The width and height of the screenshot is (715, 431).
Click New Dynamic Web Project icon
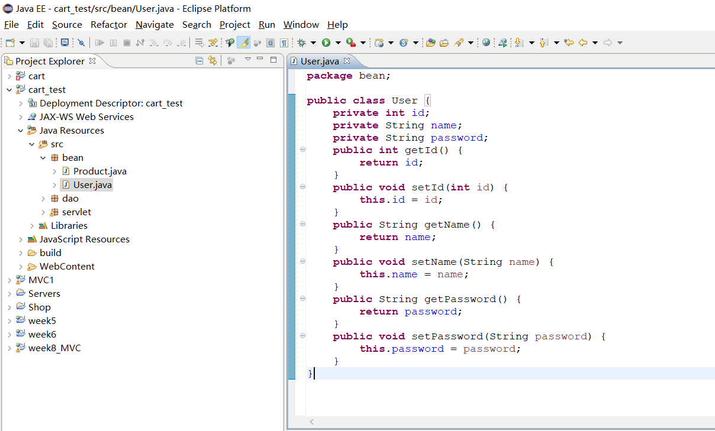(x=379, y=43)
